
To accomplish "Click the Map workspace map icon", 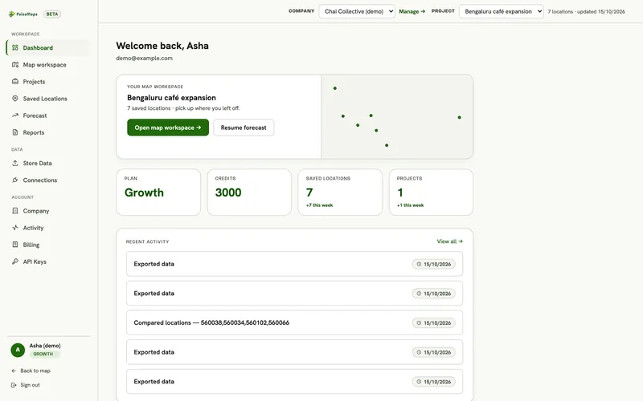I will 15,65.
